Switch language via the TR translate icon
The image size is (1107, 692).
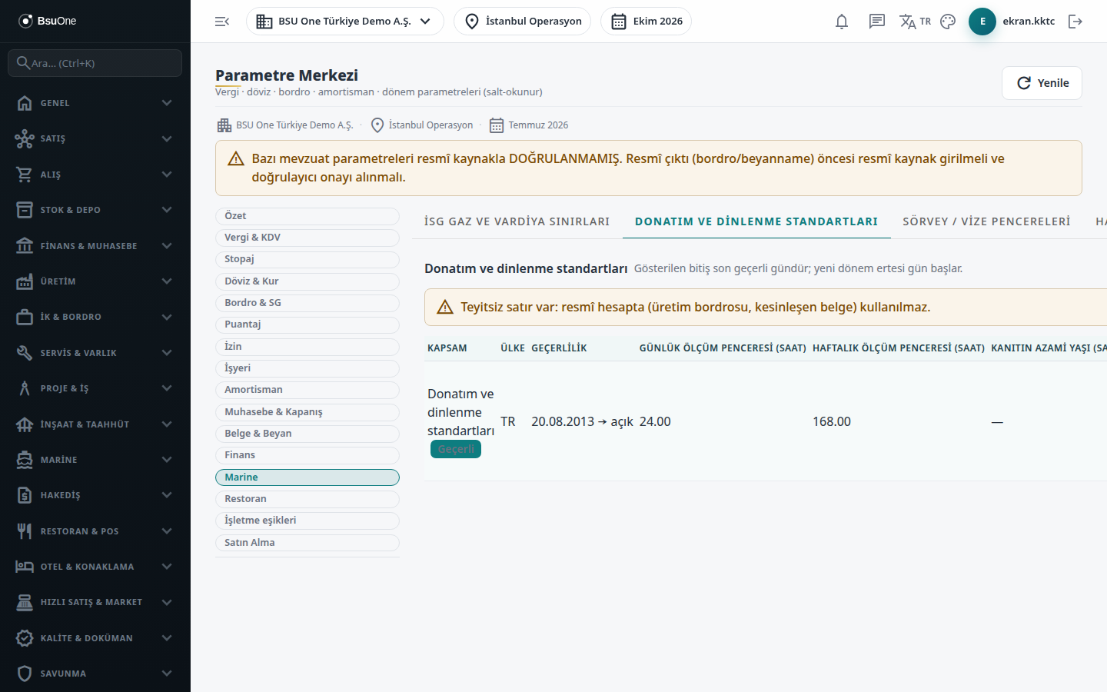pyautogui.click(x=915, y=22)
